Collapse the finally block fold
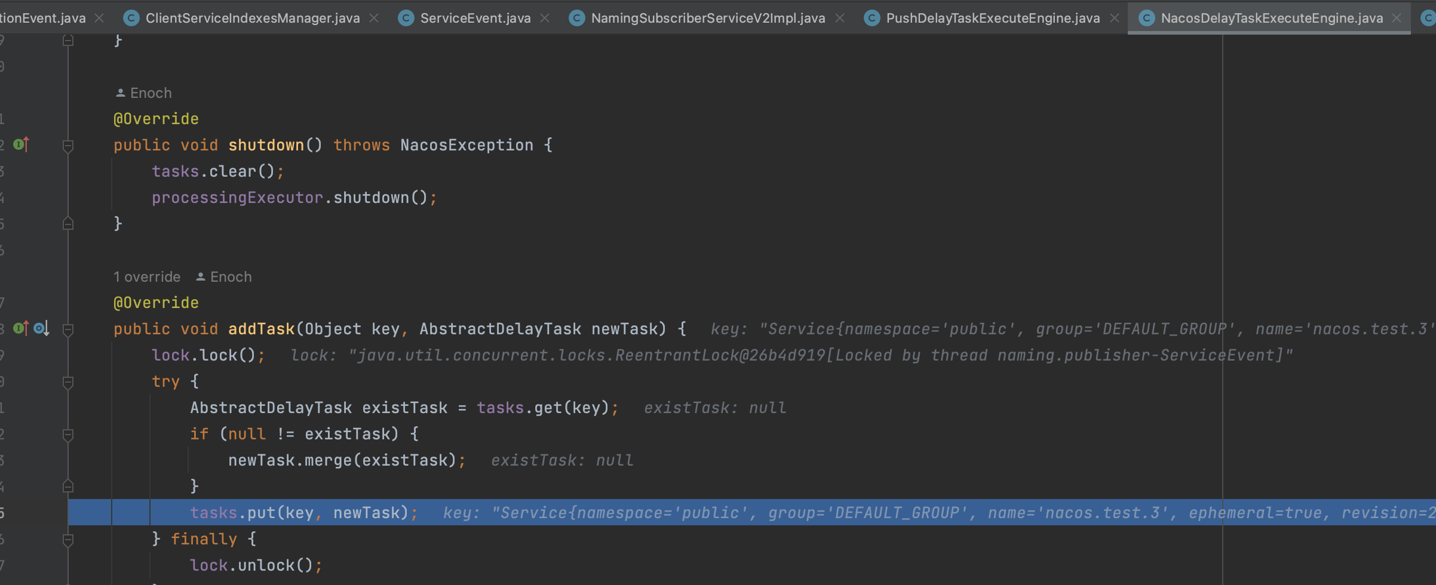The width and height of the screenshot is (1436, 585). pyautogui.click(x=68, y=540)
